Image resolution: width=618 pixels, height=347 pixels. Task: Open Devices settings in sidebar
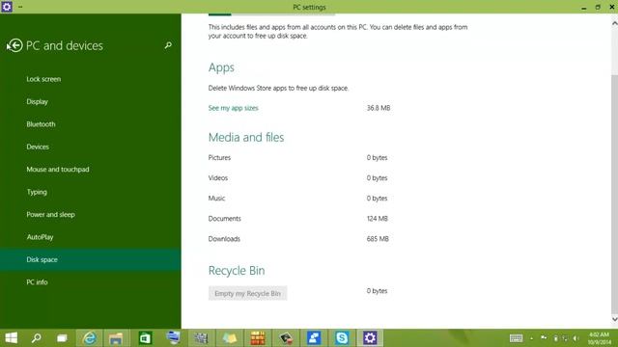click(x=38, y=147)
